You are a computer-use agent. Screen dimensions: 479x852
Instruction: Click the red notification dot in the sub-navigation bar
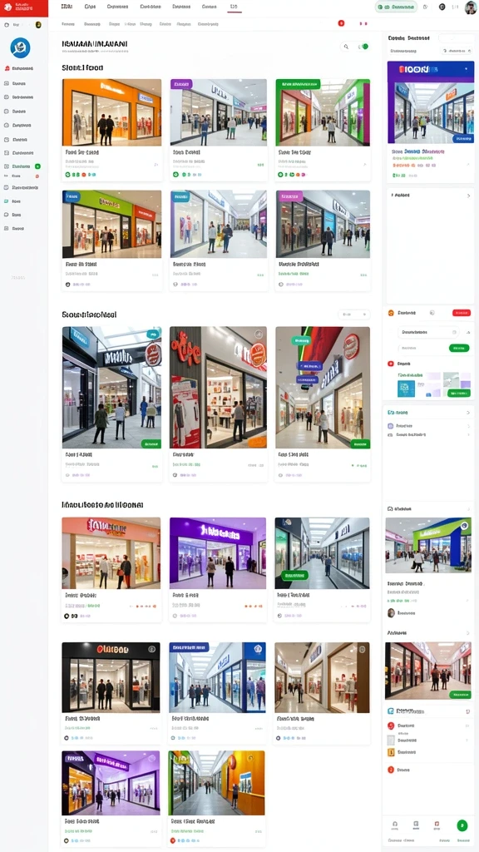pyautogui.click(x=341, y=23)
